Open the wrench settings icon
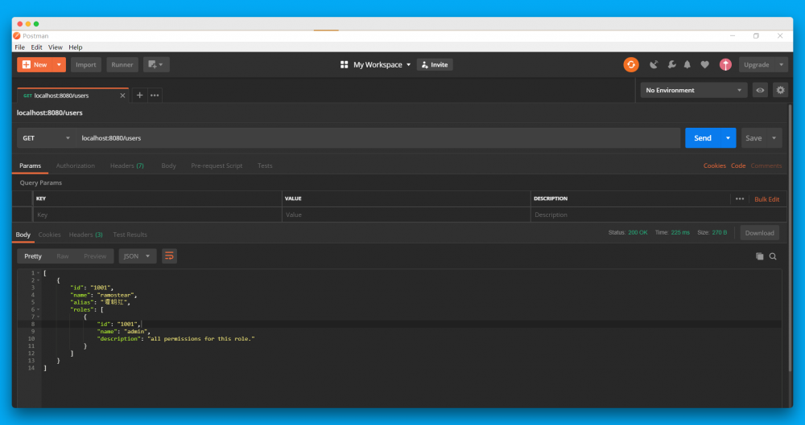The width and height of the screenshot is (805, 425). tap(671, 64)
